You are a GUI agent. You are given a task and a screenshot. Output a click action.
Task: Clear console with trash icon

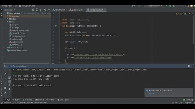click(9, 89)
